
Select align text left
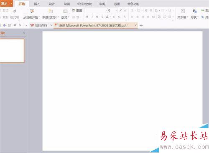(x=132, y=17)
